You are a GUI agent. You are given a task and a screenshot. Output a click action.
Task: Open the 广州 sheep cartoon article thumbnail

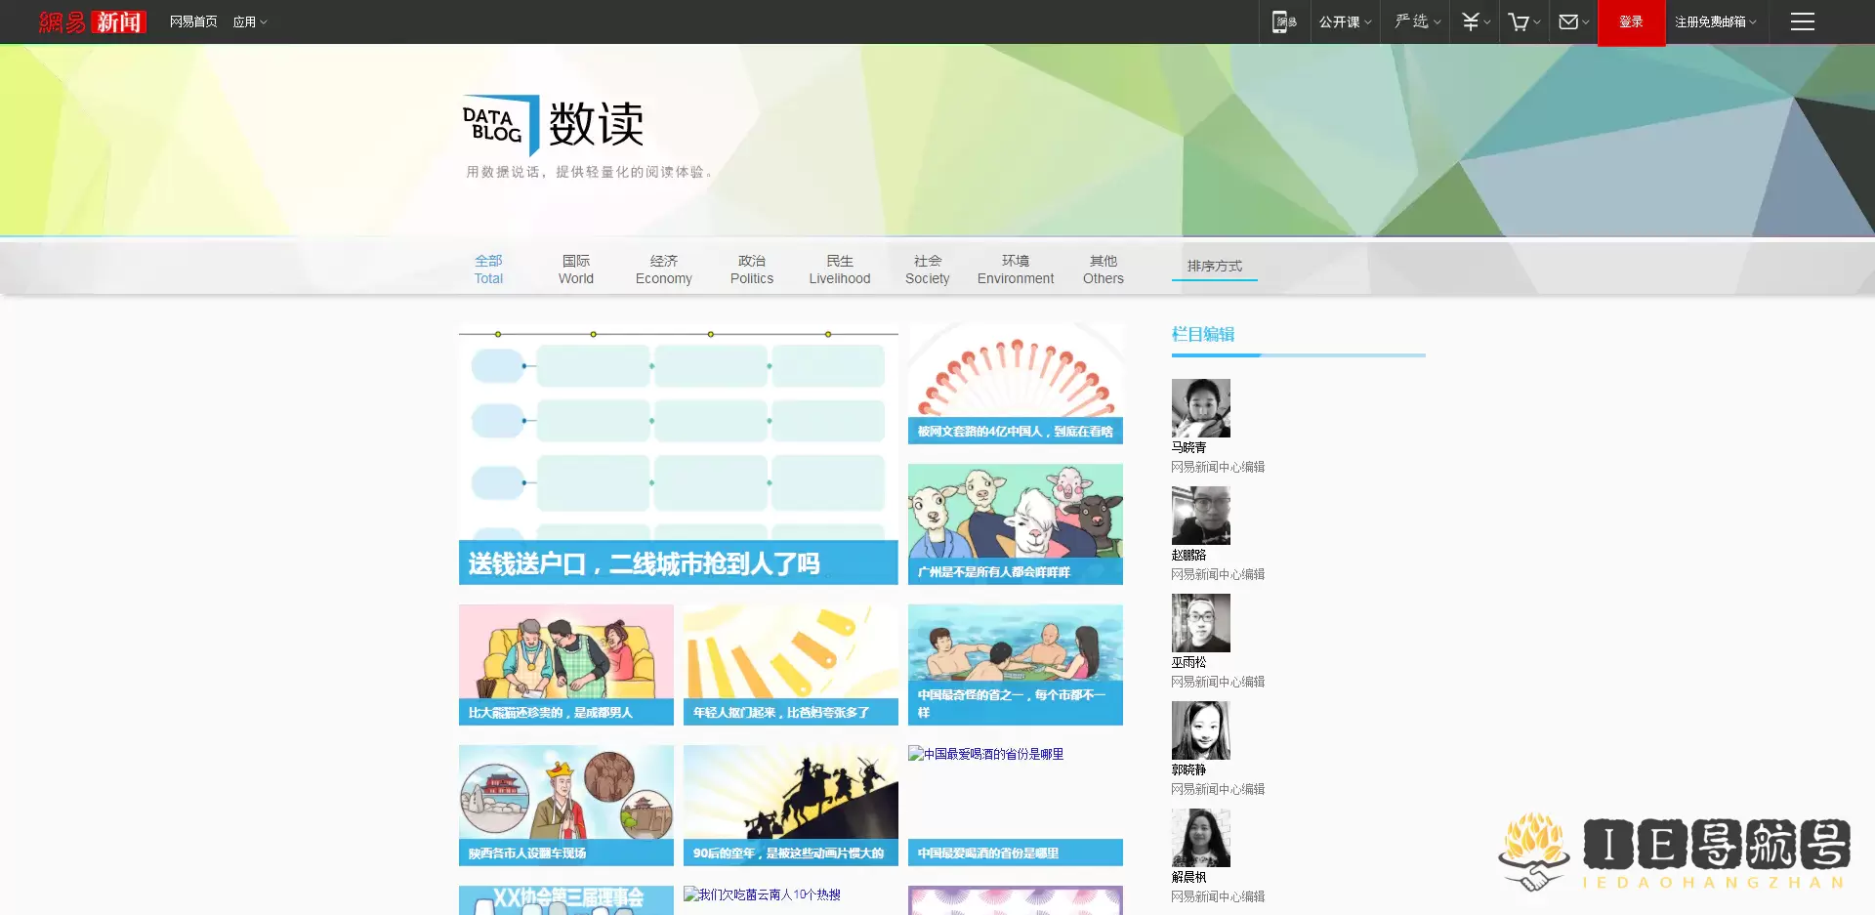click(x=1015, y=522)
